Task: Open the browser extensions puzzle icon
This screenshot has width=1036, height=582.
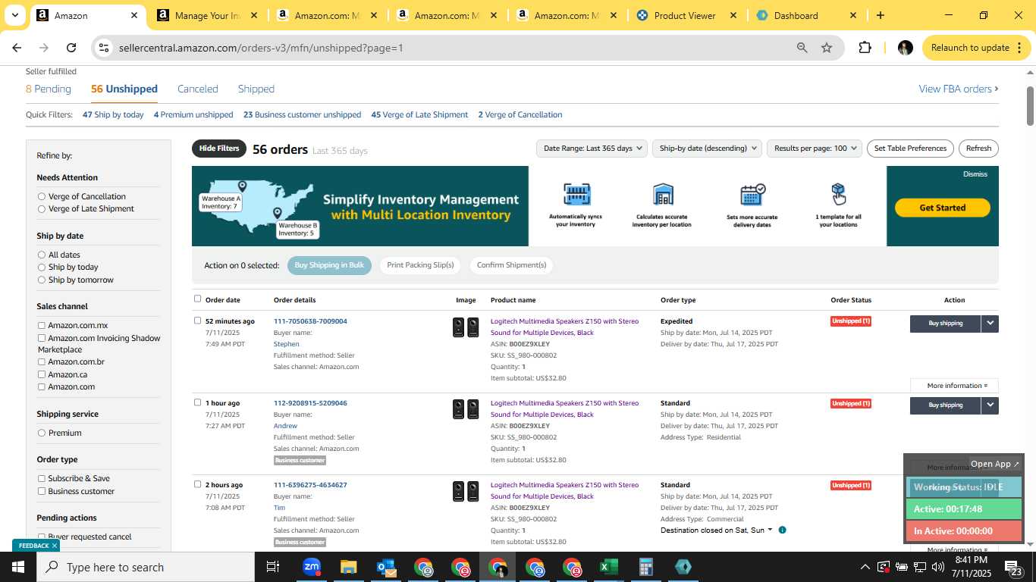Action: [865, 48]
